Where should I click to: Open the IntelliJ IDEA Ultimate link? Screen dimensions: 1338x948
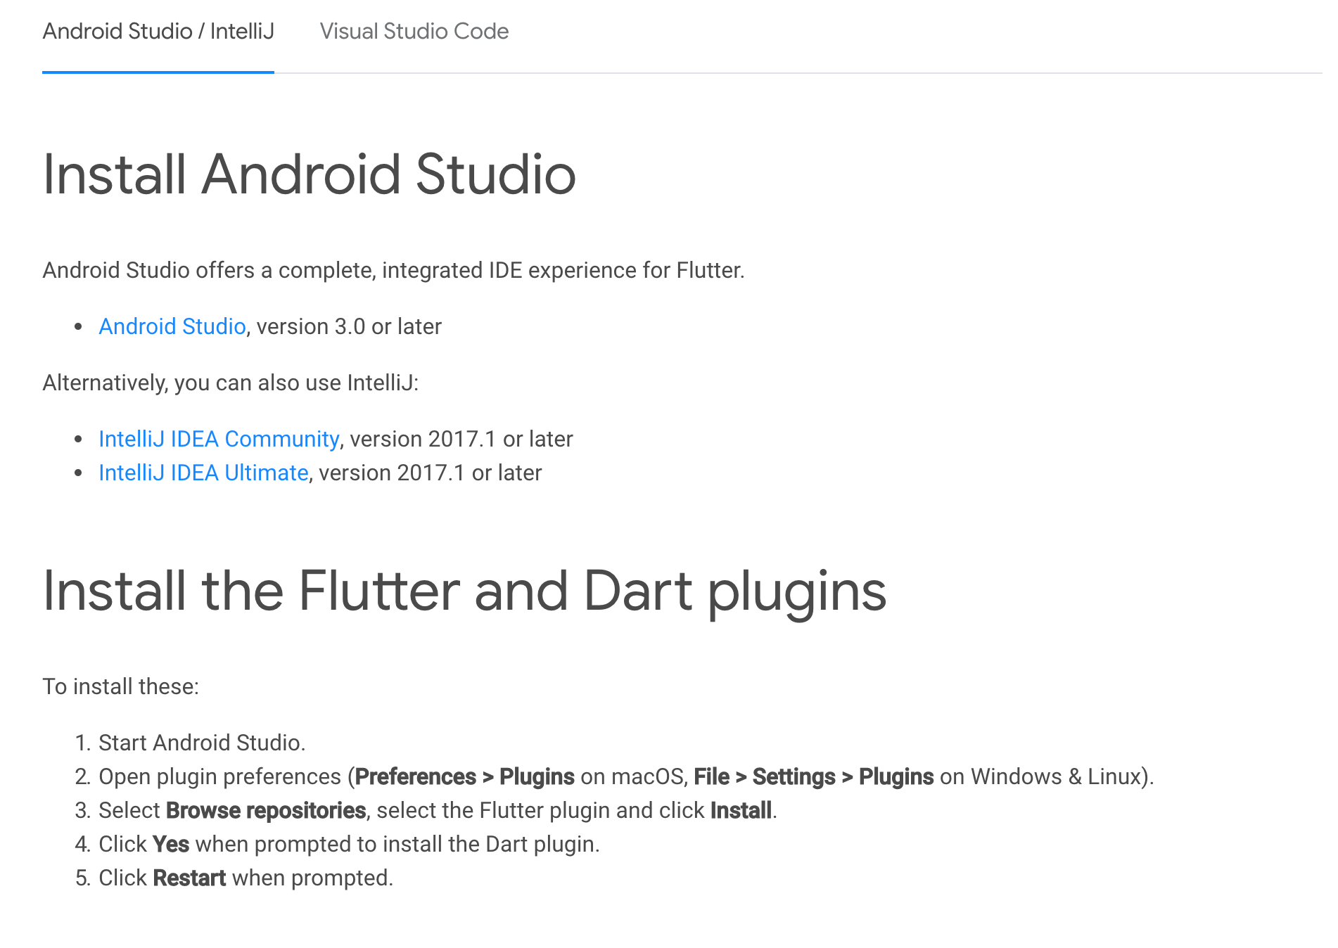coord(203,473)
